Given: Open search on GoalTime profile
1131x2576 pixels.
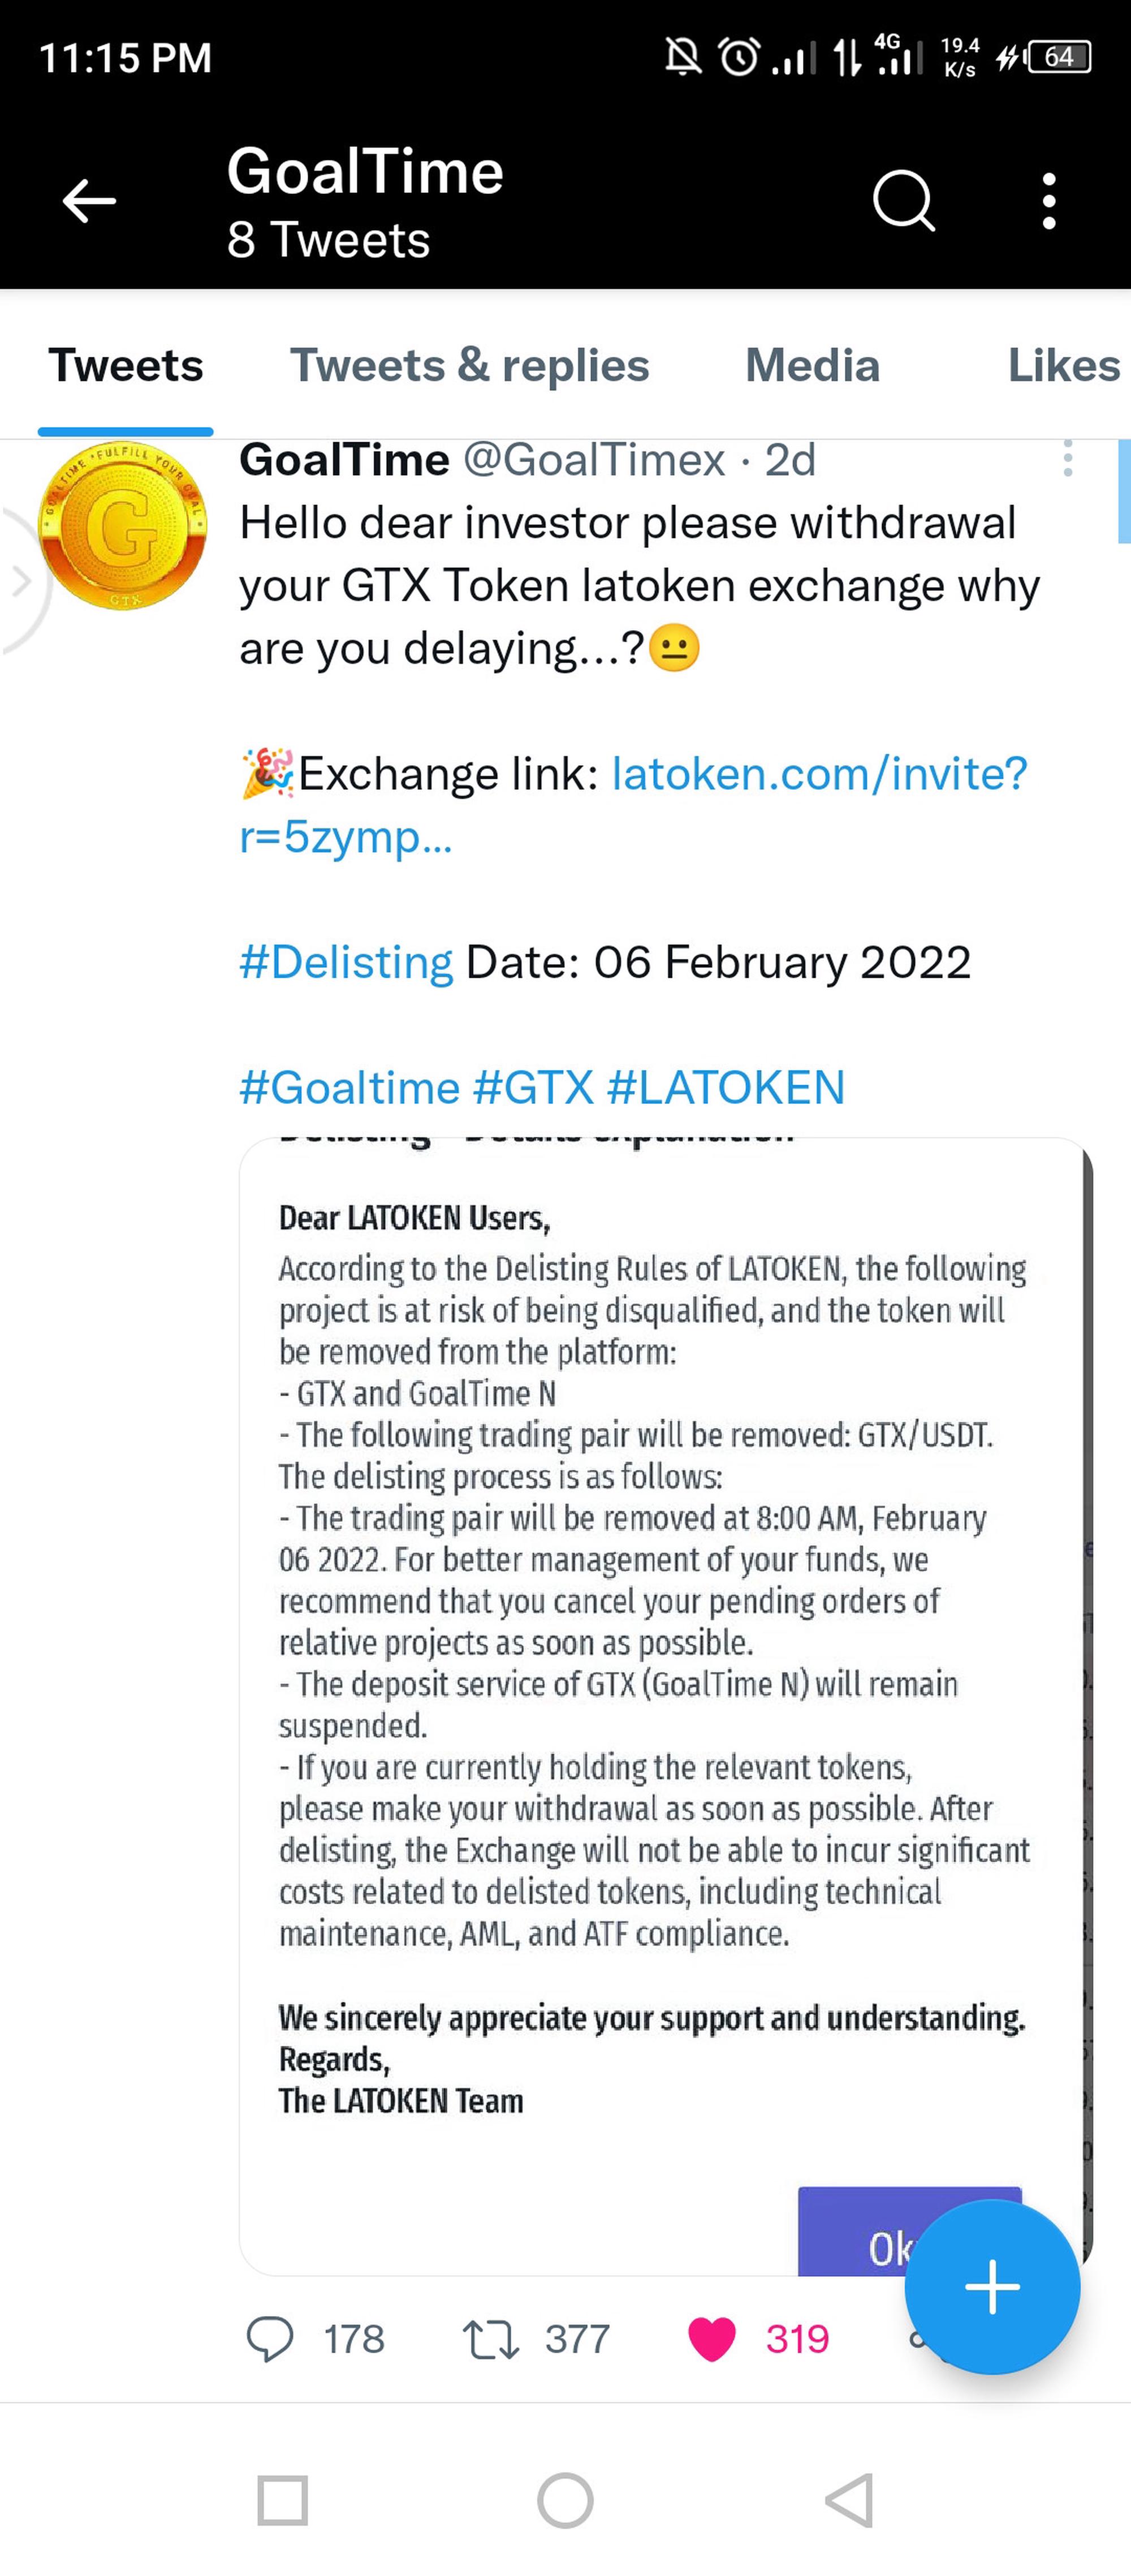Looking at the screenshot, I should (x=903, y=201).
